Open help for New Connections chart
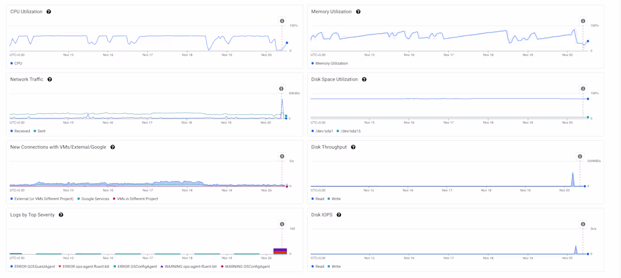The image size is (621, 278). (112, 147)
